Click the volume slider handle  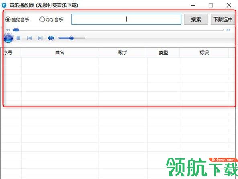pyautogui.click(x=71, y=38)
